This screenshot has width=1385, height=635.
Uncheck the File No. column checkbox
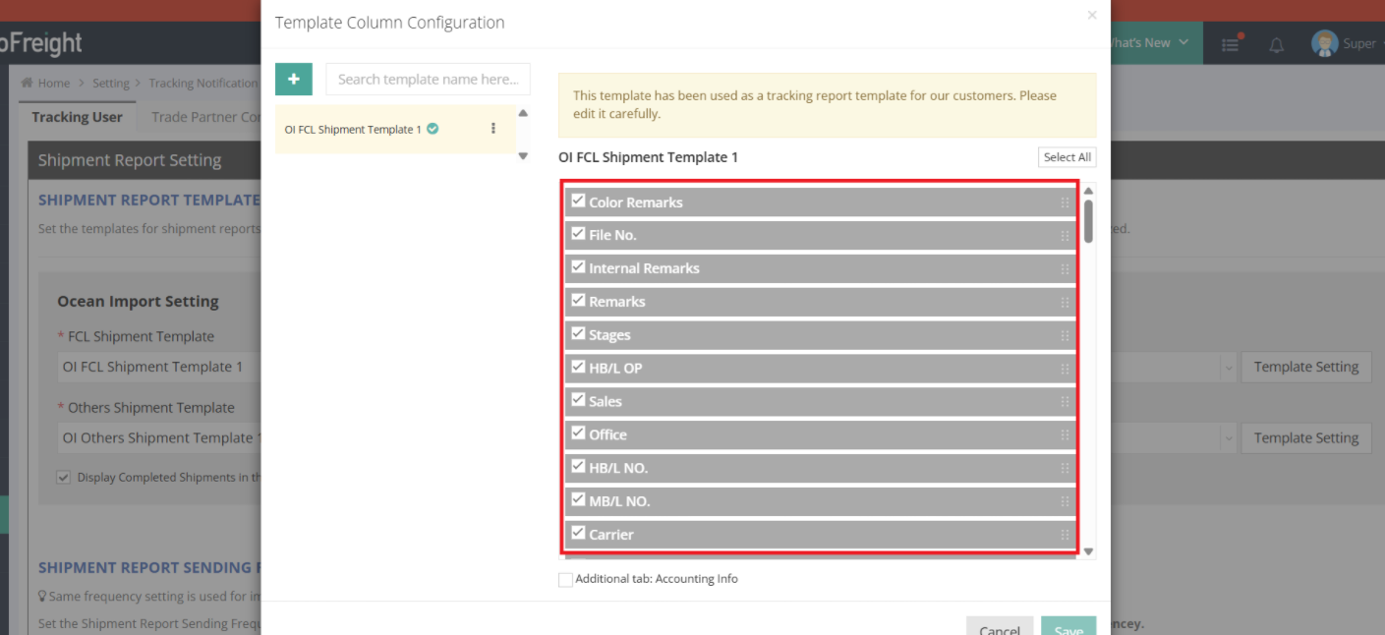click(578, 234)
